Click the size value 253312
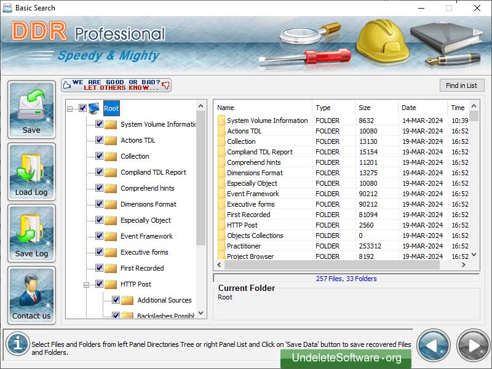Viewport: 492px width, 369px height. pos(370,246)
